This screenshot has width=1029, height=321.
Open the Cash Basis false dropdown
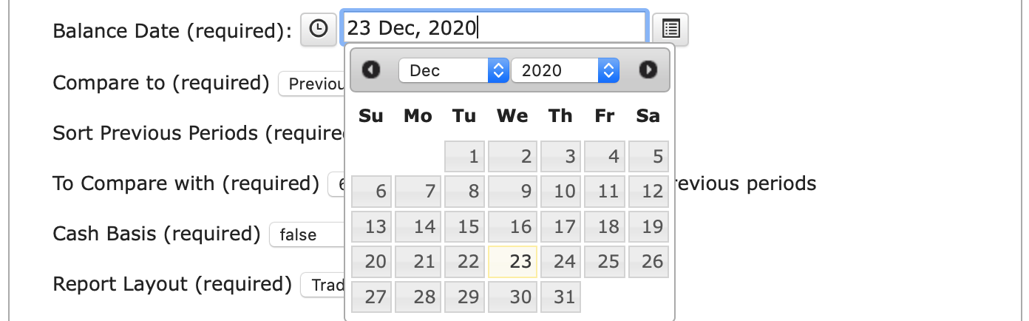coord(306,235)
